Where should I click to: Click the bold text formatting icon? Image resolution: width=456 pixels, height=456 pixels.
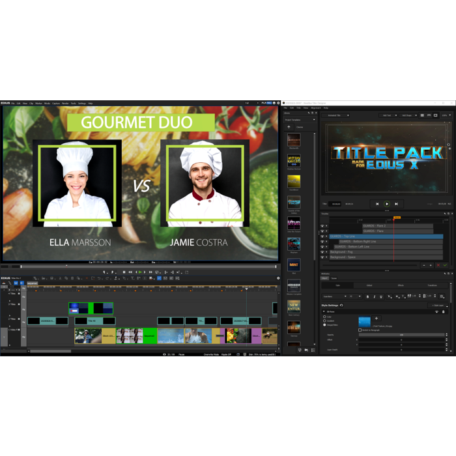click(x=367, y=296)
